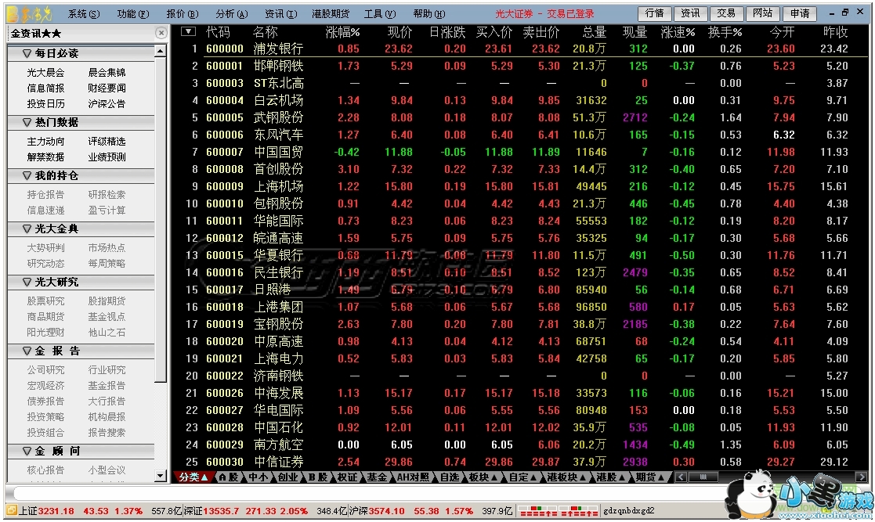
Task: Open the 沪深公告 link
Action: click(x=107, y=104)
